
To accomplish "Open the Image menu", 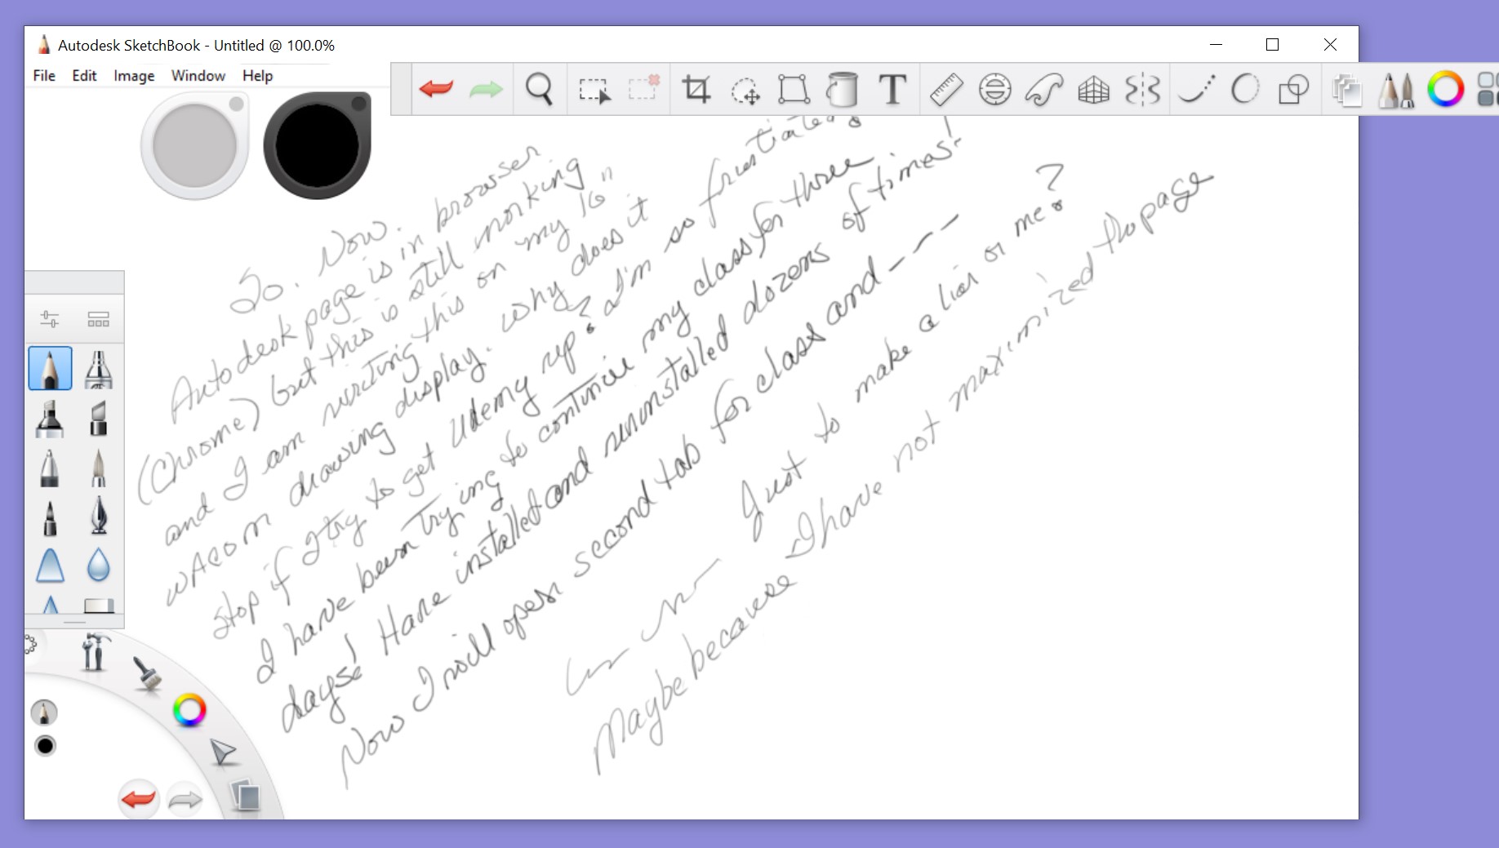I will pyautogui.click(x=134, y=76).
